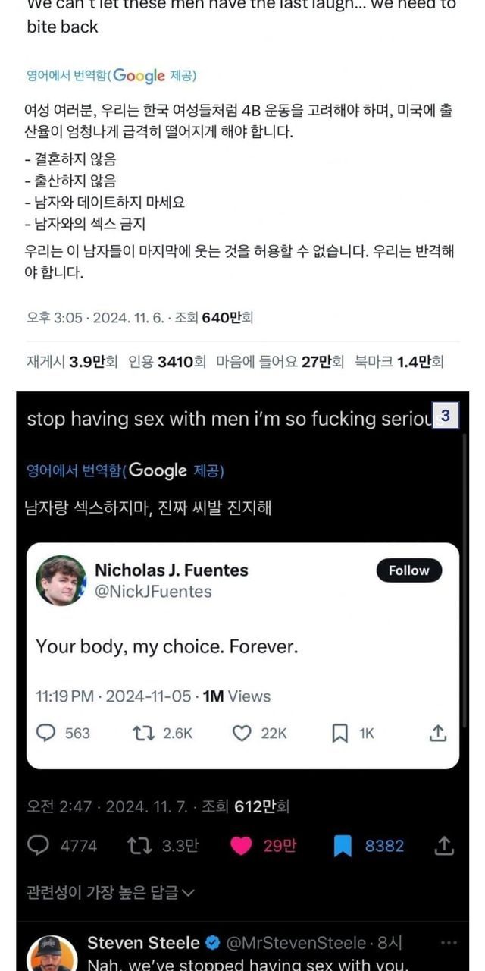The image size is (485, 971).
Task: Click the heart icon showing 22K
Action: pos(242,733)
